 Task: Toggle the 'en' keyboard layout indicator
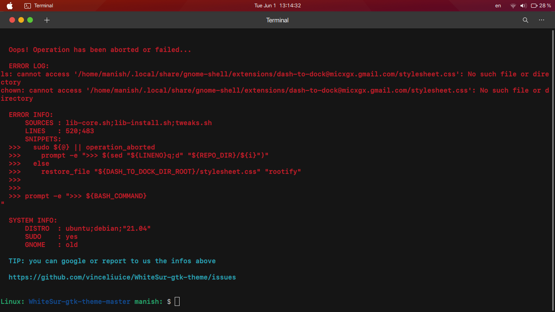pos(498,5)
